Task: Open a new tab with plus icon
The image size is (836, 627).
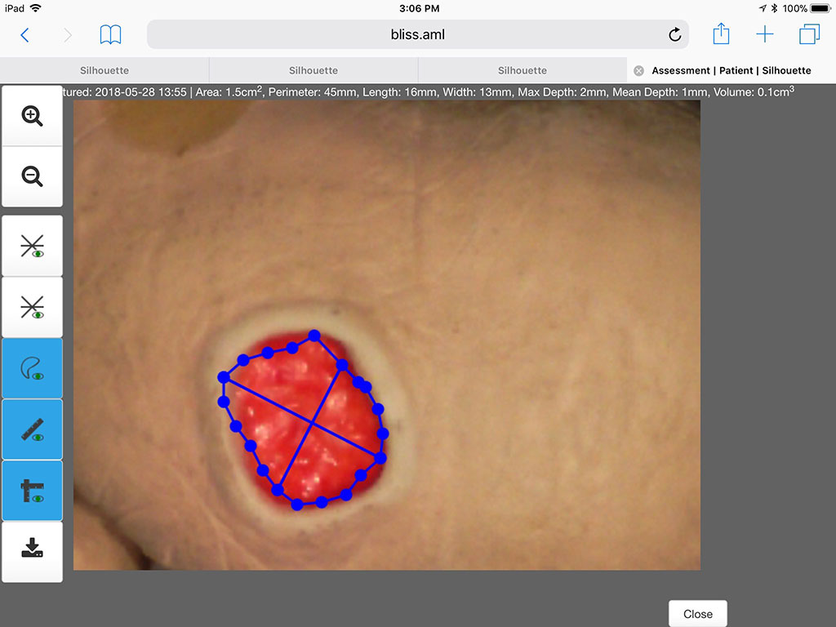Action: point(764,34)
